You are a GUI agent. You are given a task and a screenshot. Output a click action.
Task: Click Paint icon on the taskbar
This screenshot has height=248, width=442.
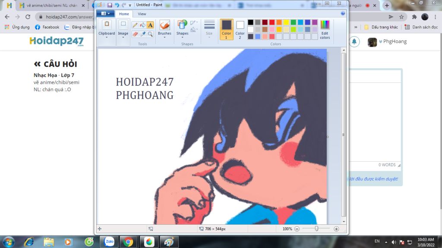(169, 242)
